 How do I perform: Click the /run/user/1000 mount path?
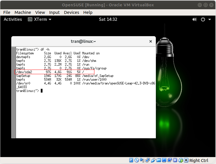(x=94, y=80)
